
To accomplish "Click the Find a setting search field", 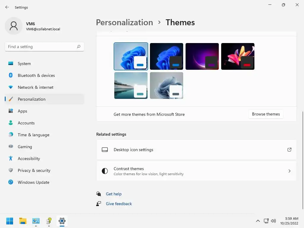I will (x=45, y=47).
